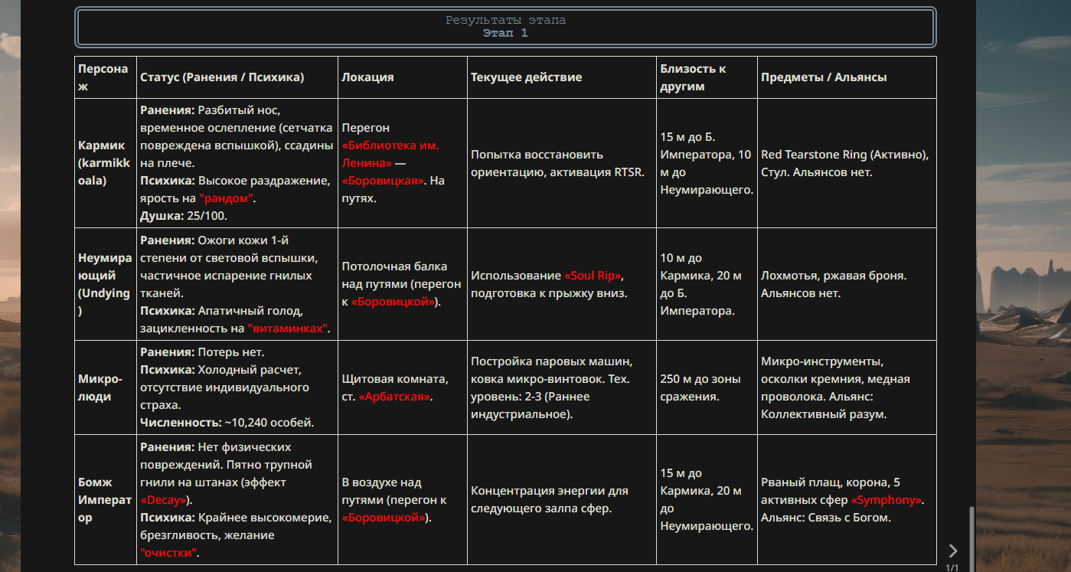
Task: Click "Психика: Крайнее высокомерие" line
Action: [x=236, y=518]
